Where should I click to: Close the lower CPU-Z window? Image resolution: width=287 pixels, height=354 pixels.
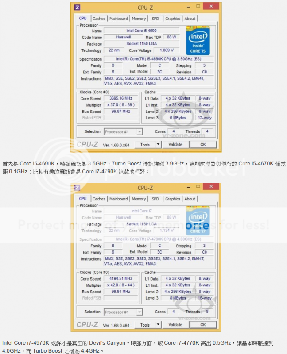211,186
